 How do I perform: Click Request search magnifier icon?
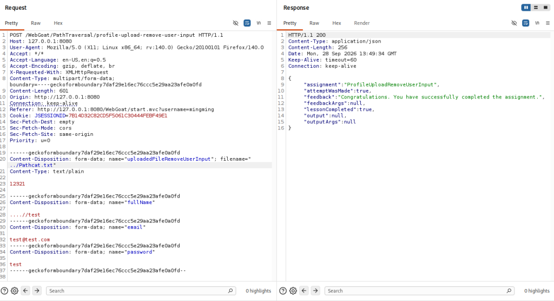230,291
